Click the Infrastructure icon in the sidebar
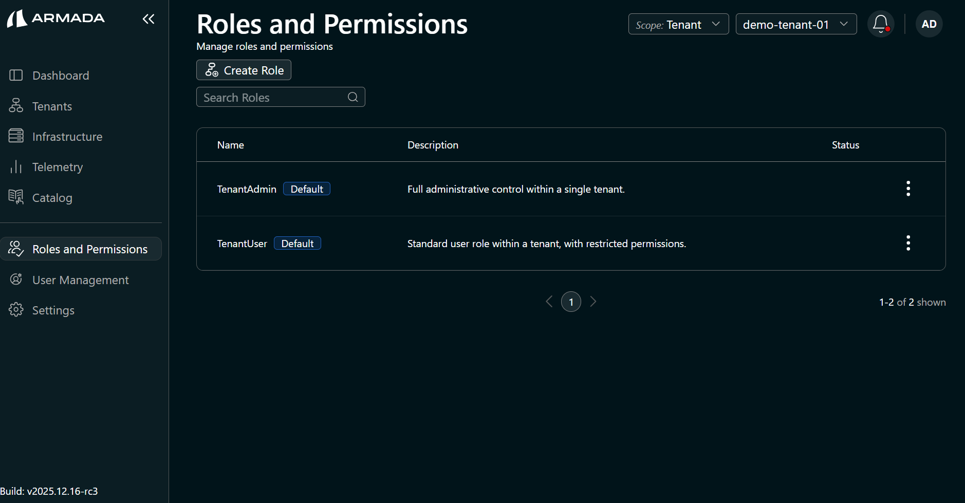This screenshot has width=965, height=503. click(x=16, y=136)
